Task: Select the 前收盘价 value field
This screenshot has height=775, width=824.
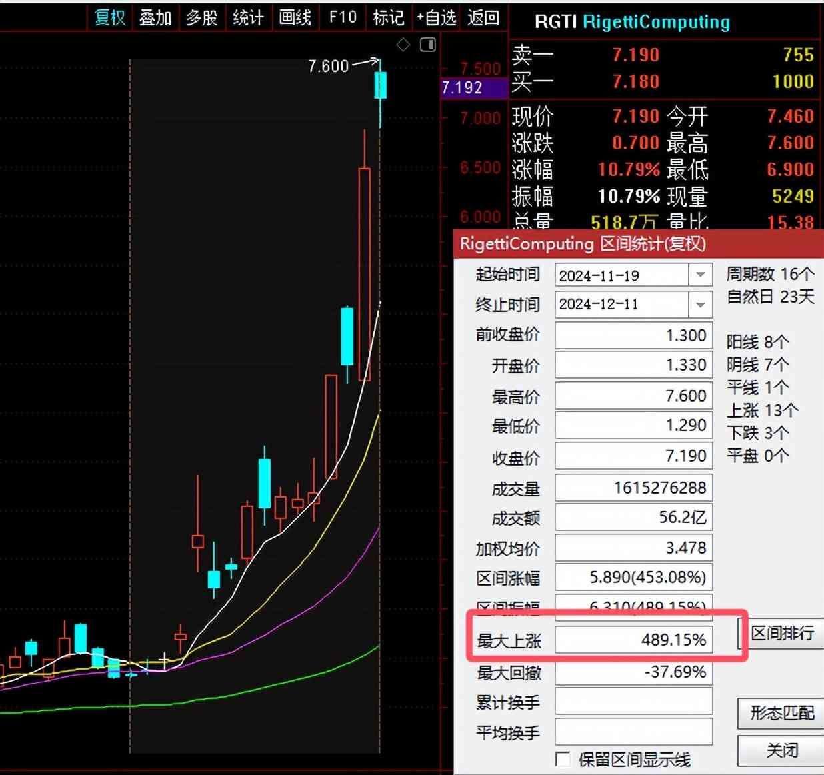Action: click(x=633, y=335)
